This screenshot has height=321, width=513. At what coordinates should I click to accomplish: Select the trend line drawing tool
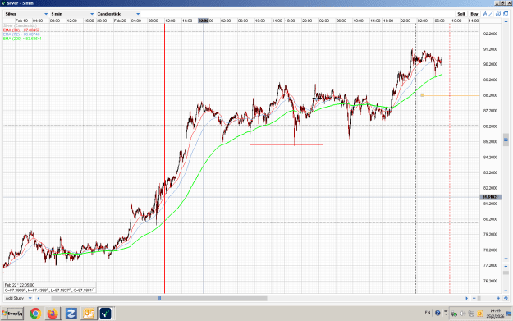click(x=491, y=14)
